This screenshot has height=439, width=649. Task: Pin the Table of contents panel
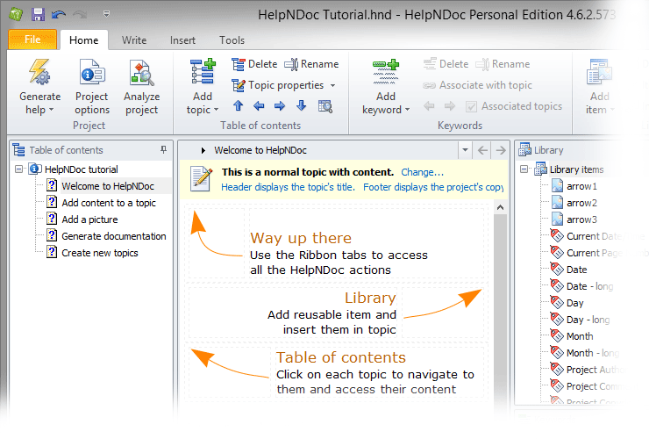point(163,149)
